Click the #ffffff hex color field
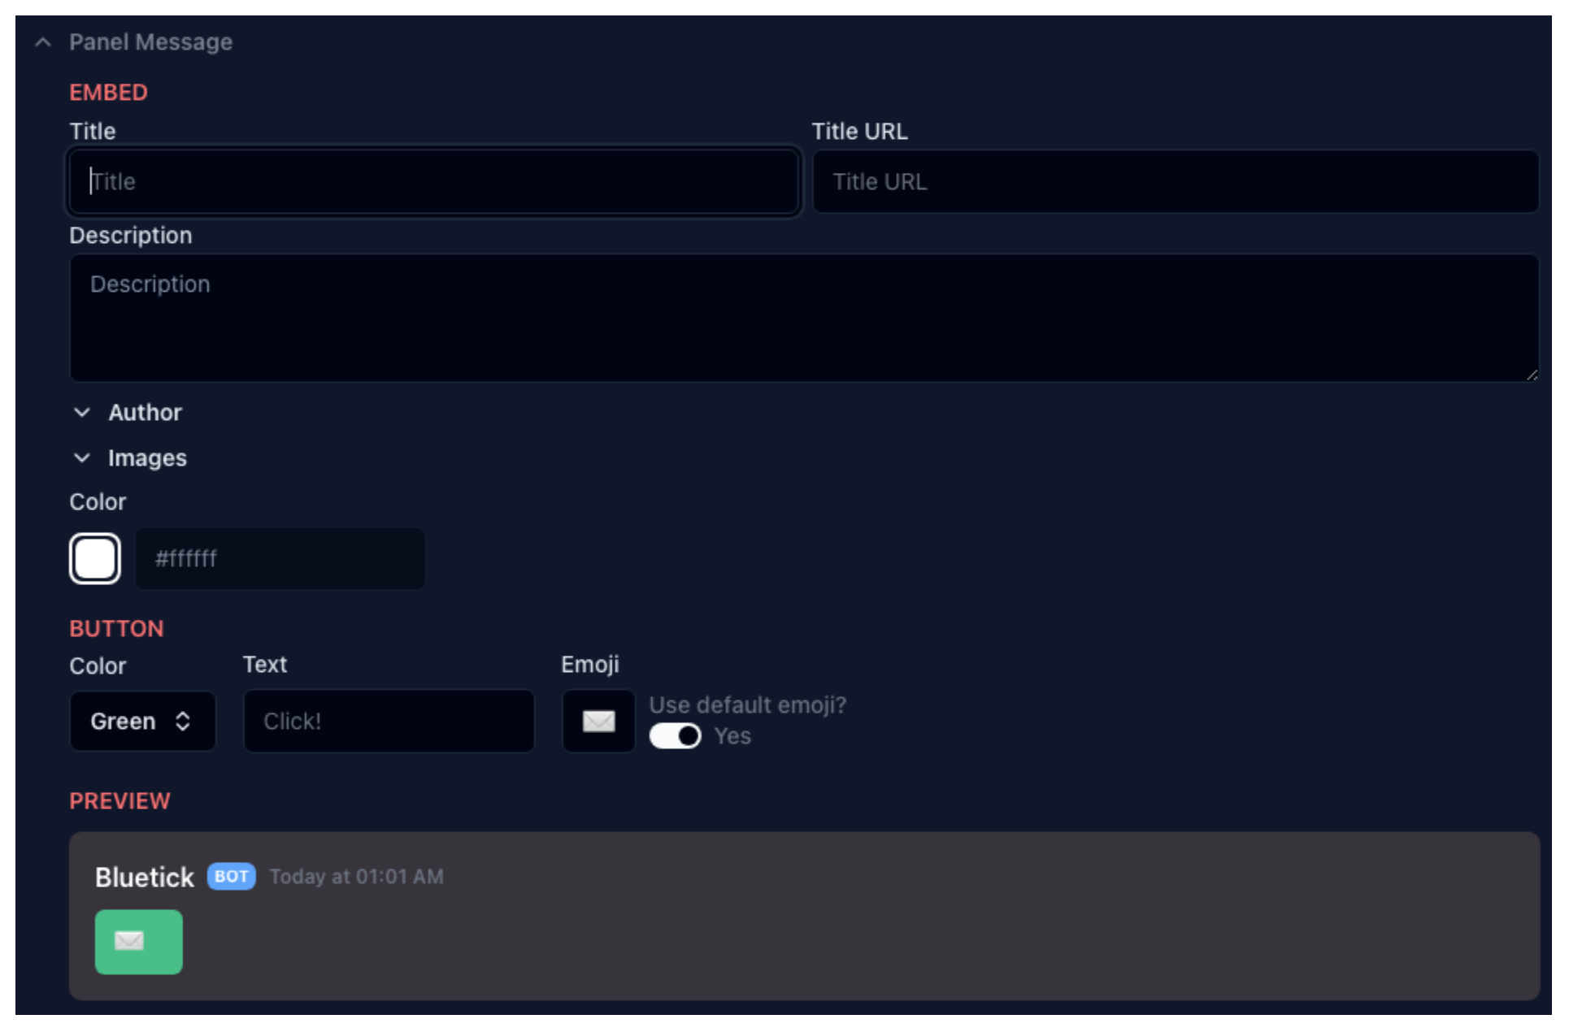Viewport: 1569px width, 1032px height. click(x=280, y=558)
